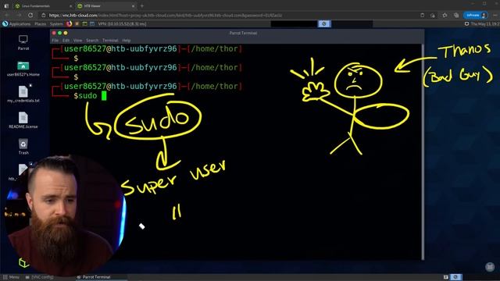Open the Menu button in the bottom panel
The width and height of the screenshot is (500, 281).
tap(11, 277)
